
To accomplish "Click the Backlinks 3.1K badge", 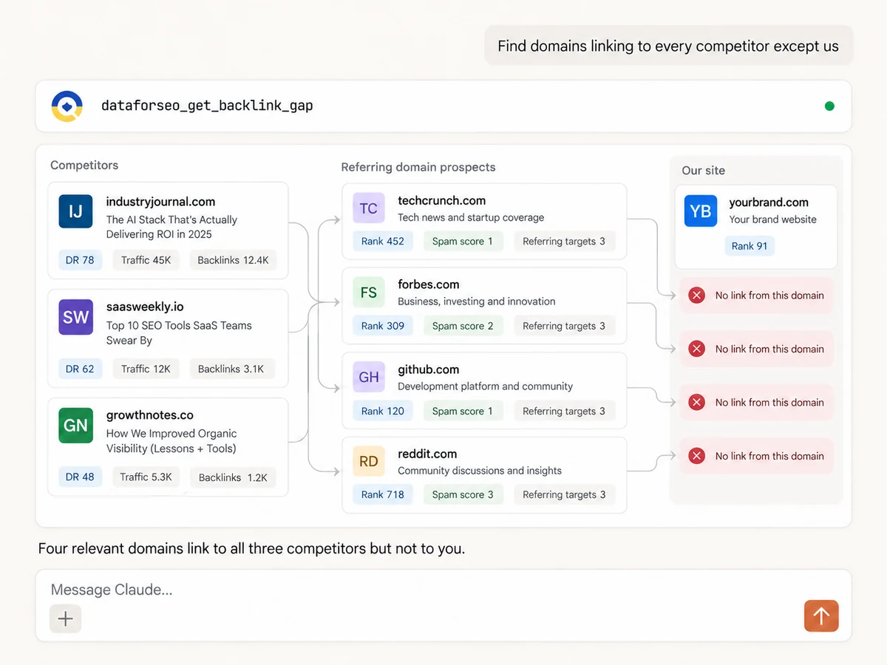I will [231, 369].
